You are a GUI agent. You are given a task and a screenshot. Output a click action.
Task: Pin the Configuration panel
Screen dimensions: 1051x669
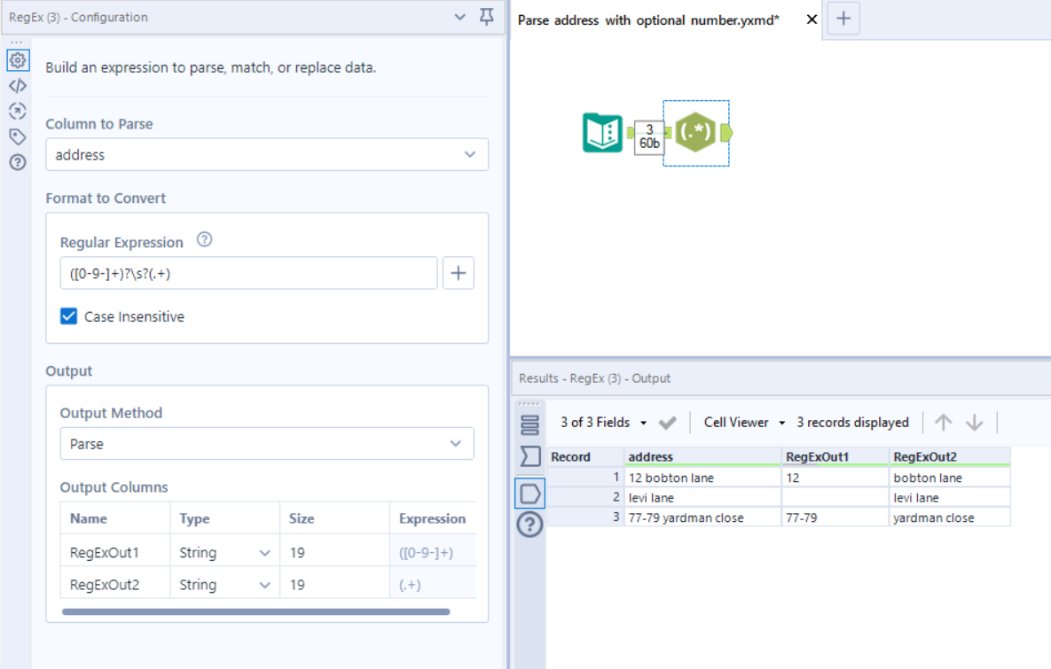coord(486,17)
